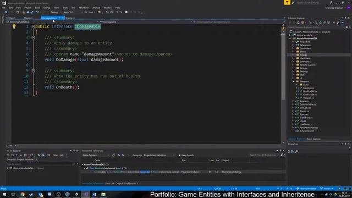
Task: Toggle Solution Explorer preview selected items
Action: click(x=342, y=23)
